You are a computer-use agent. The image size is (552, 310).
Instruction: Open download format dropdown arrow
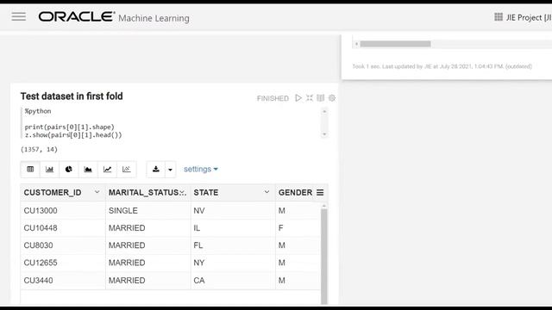click(x=170, y=170)
